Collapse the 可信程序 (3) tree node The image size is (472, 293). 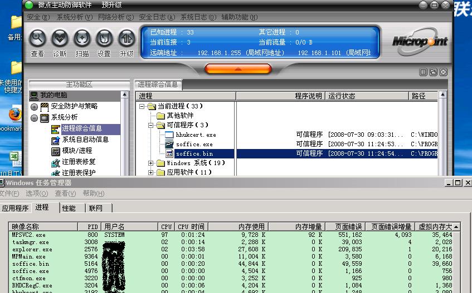pos(150,125)
